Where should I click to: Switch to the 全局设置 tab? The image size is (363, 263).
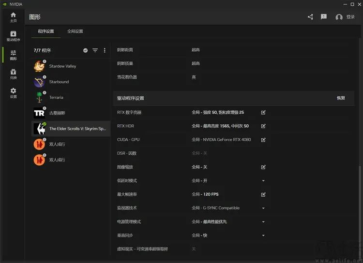(x=75, y=31)
